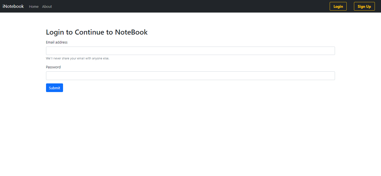
Task: Select Home from the navigation bar
Action: 34,6
